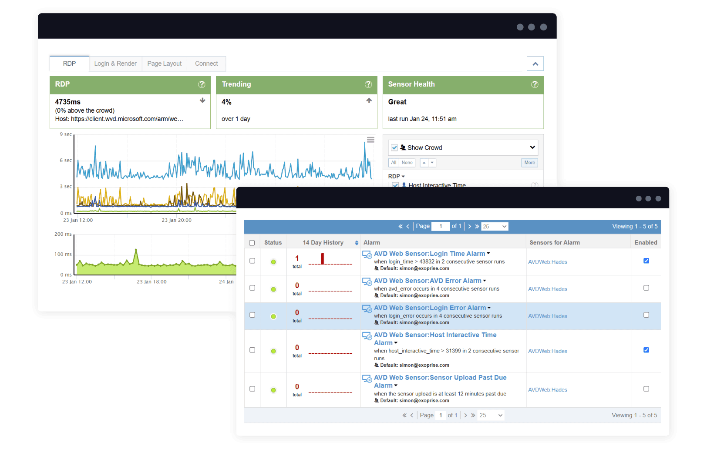The width and height of the screenshot is (707, 449).
Task: Open the chart context menu icon
Action: pos(370,139)
